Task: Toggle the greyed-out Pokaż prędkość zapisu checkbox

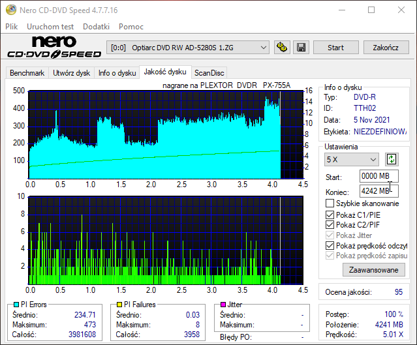Action: 330,256
